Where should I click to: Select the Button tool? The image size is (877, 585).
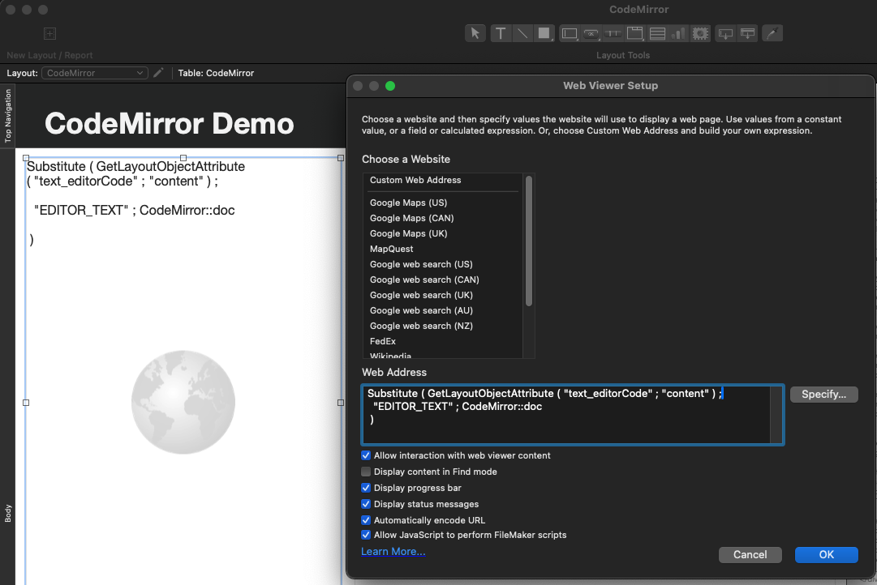(591, 33)
